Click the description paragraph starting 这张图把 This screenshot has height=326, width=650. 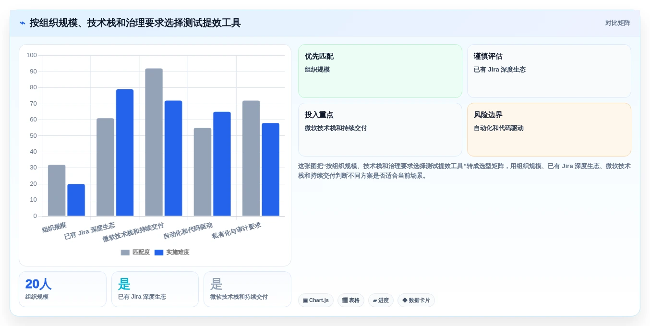(464, 171)
